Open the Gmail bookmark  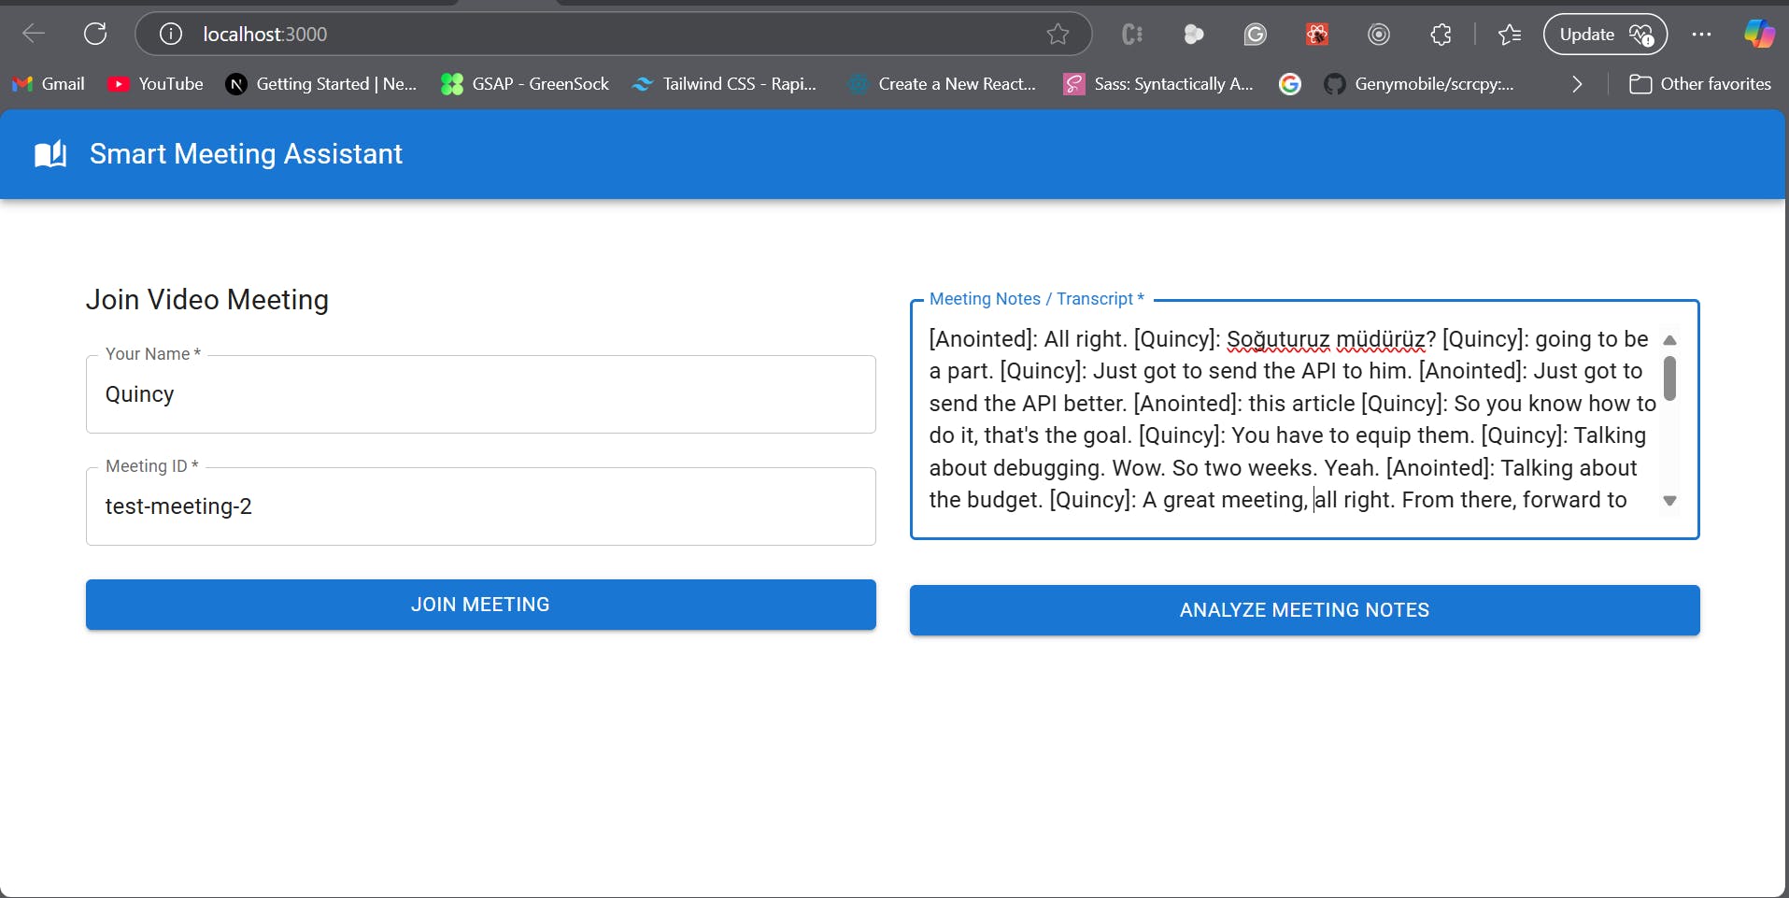(49, 84)
